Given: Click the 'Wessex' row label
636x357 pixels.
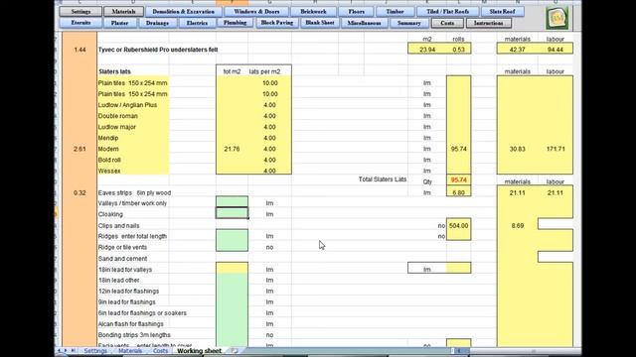Looking at the screenshot, I should [109, 171].
